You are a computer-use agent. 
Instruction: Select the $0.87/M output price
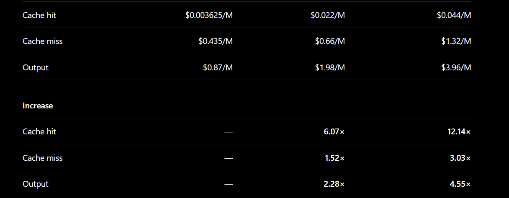(x=218, y=67)
